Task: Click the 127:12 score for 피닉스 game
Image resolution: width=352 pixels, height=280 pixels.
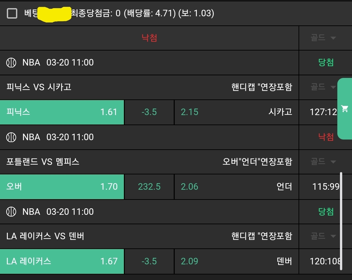Action: point(323,112)
